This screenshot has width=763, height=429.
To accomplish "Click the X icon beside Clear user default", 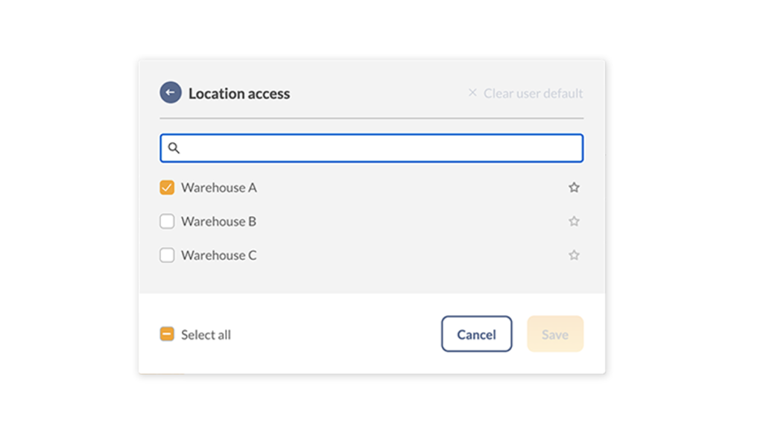I will tap(472, 92).
